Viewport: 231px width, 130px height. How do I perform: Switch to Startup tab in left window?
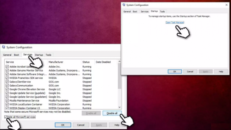pyautogui.click(x=39, y=55)
